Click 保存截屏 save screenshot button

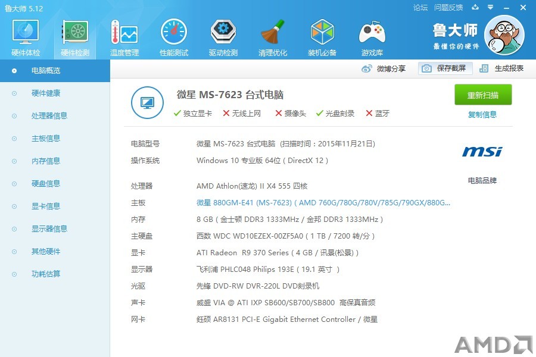[445, 68]
